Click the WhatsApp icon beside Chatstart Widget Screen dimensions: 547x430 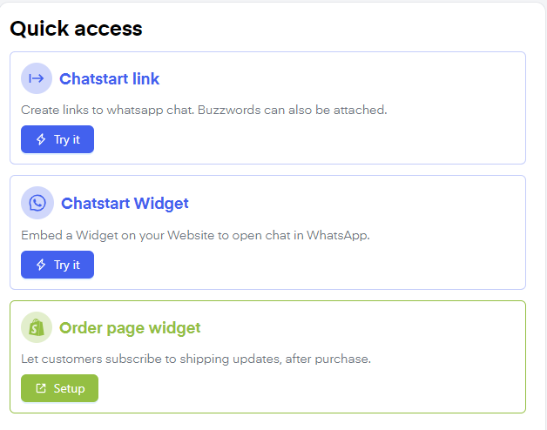tap(37, 203)
